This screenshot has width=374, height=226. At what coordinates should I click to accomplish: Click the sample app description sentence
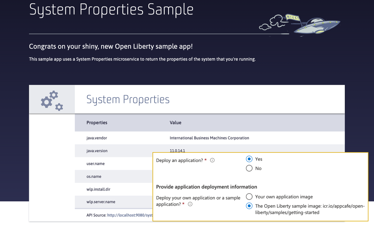(x=142, y=59)
